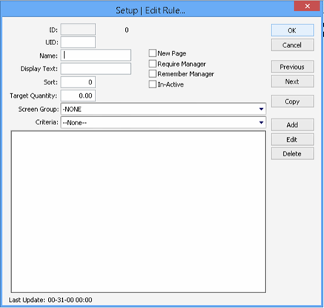Click into the Name text field
Image resolution: width=324 pixels, height=308 pixels.
point(96,55)
